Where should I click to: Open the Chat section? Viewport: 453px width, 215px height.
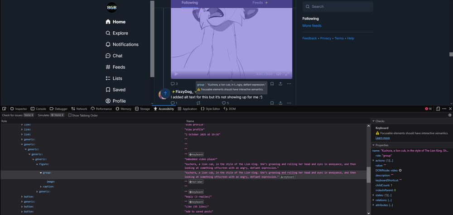[114, 56]
